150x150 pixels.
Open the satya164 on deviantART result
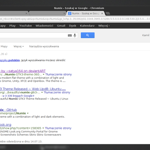[x=23, y=71]
